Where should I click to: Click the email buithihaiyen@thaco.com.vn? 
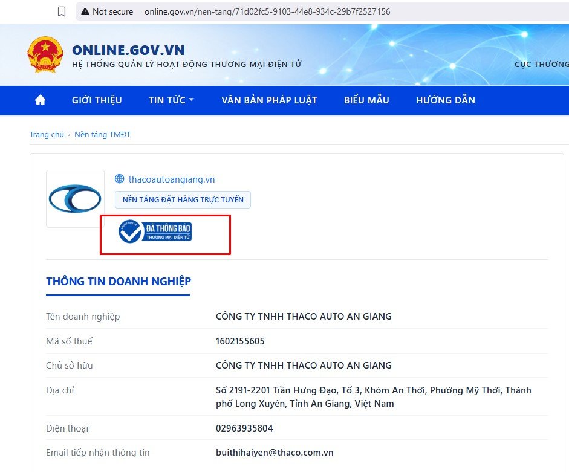(x=275, y=453)
